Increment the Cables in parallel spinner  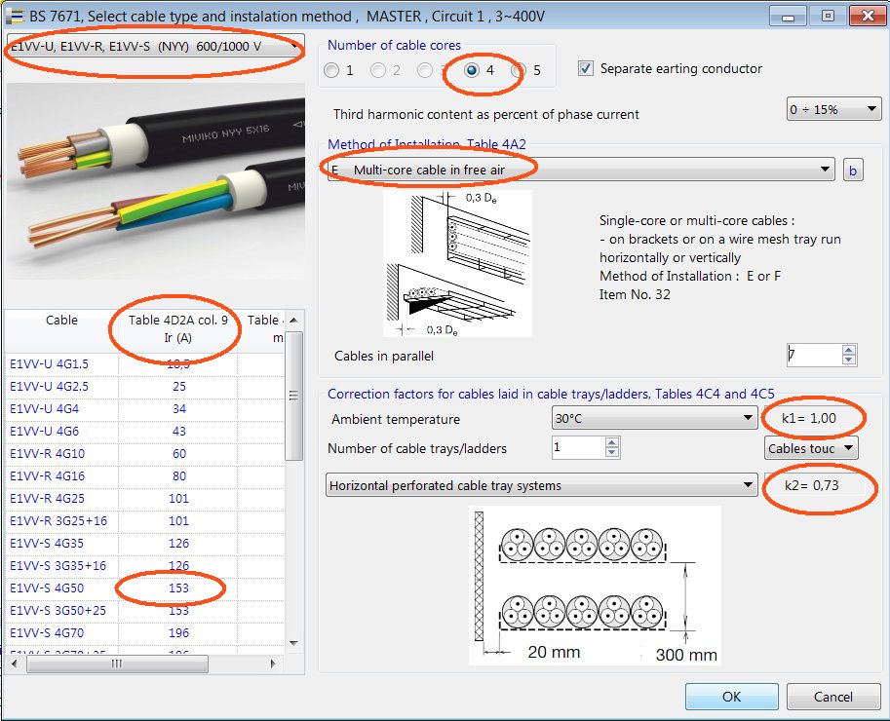tap(848, 349)
